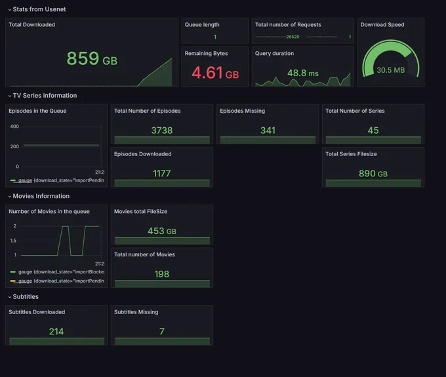Open the Total Downloaded panel title
The height and width of the screenshot is (377, 446).
(32, 25)
